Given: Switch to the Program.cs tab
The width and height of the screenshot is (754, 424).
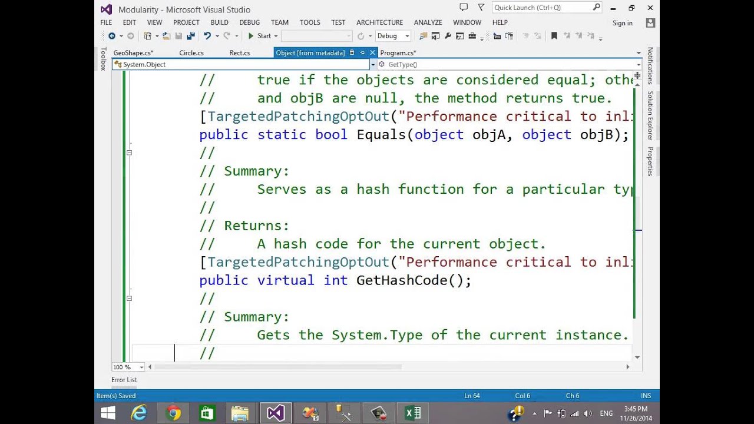Looking at the screenshot, I should click(398, 53).
